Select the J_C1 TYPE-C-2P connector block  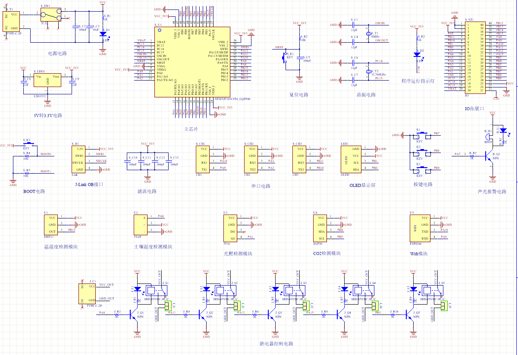(x=88, y=294)
